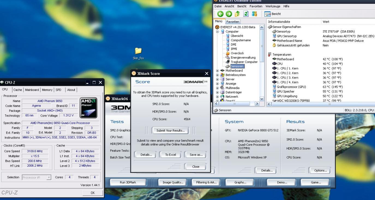Click Run 3DMark button

click(x=128, y=182)
